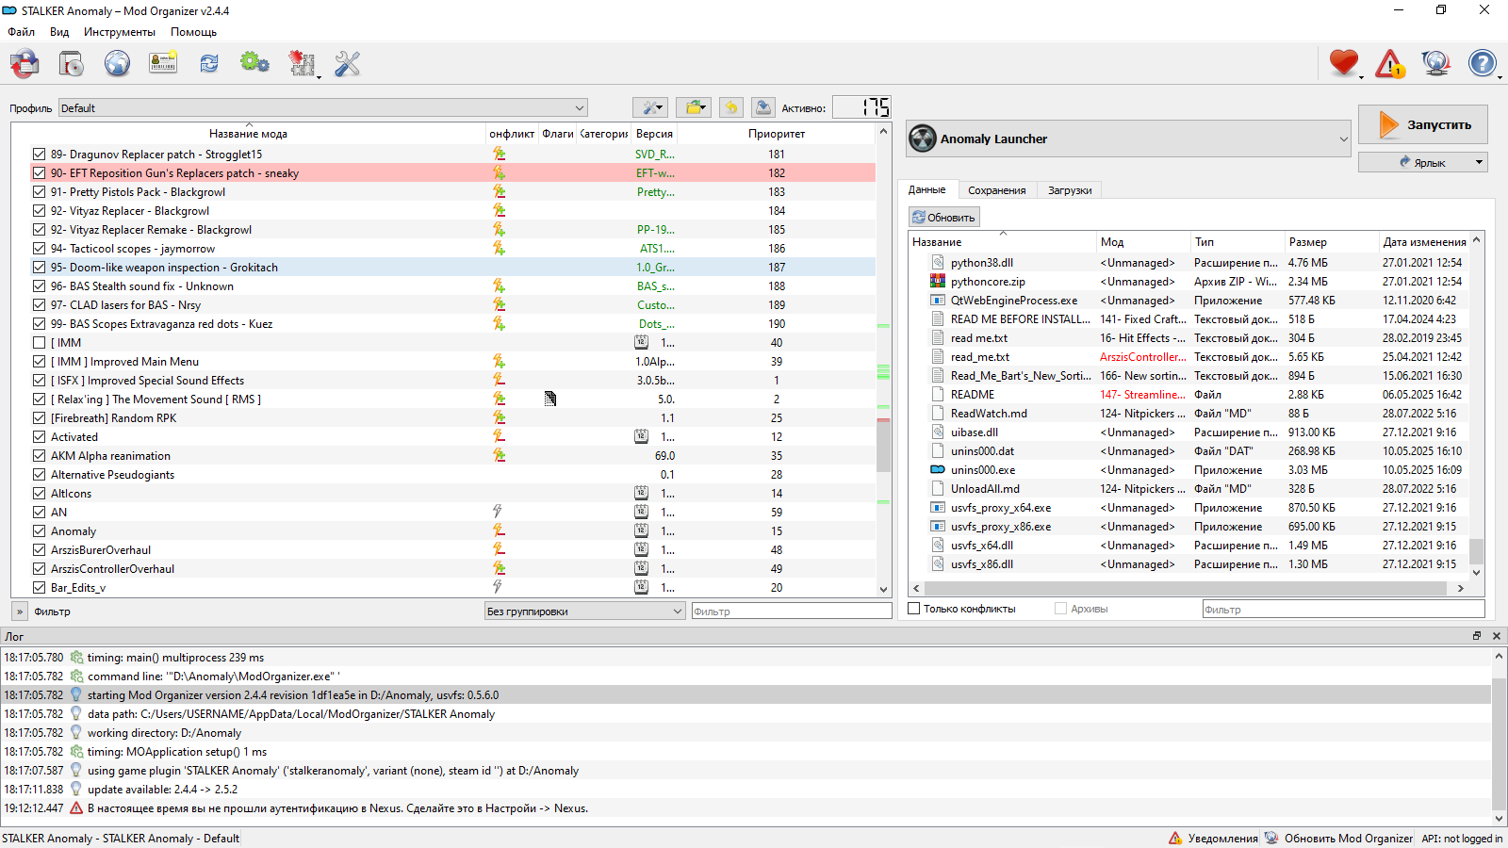Switch to the Saves tab
The image size is (1508, 848).
click(x=996, y=190)
